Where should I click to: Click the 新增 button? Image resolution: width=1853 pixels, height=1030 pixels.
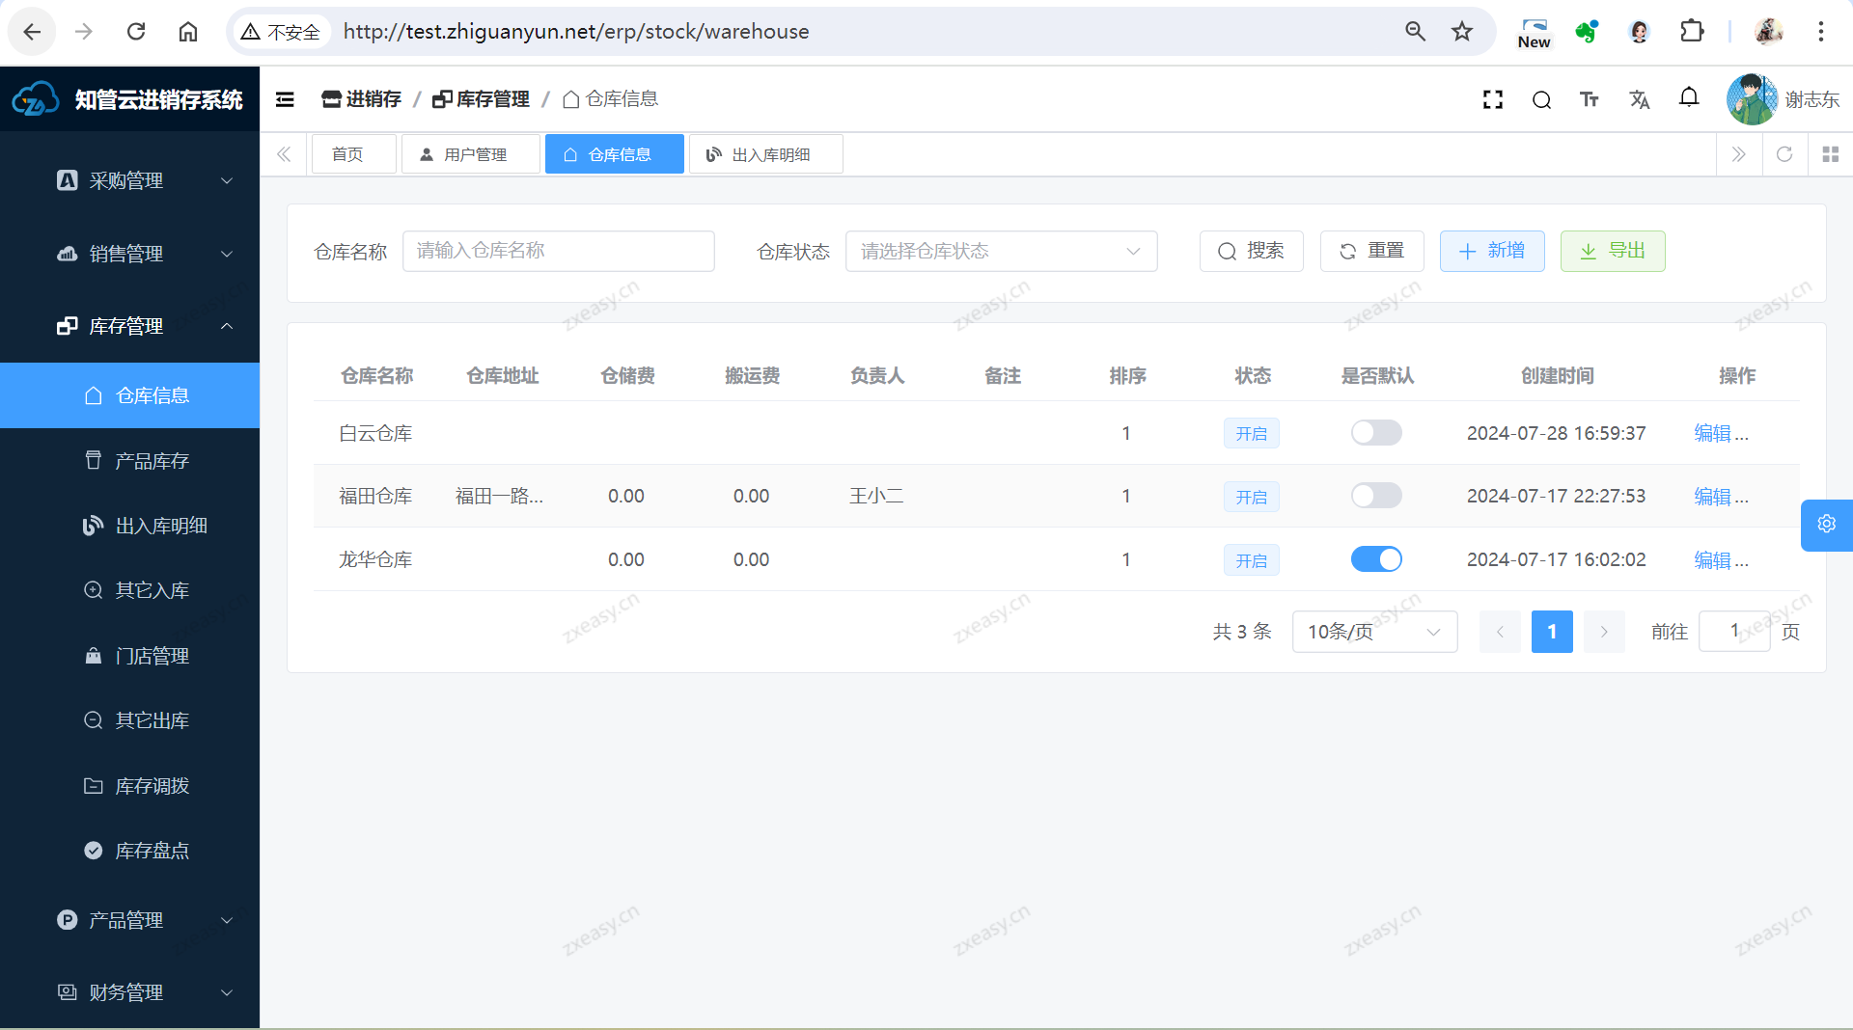click(x=1492, y=251)
